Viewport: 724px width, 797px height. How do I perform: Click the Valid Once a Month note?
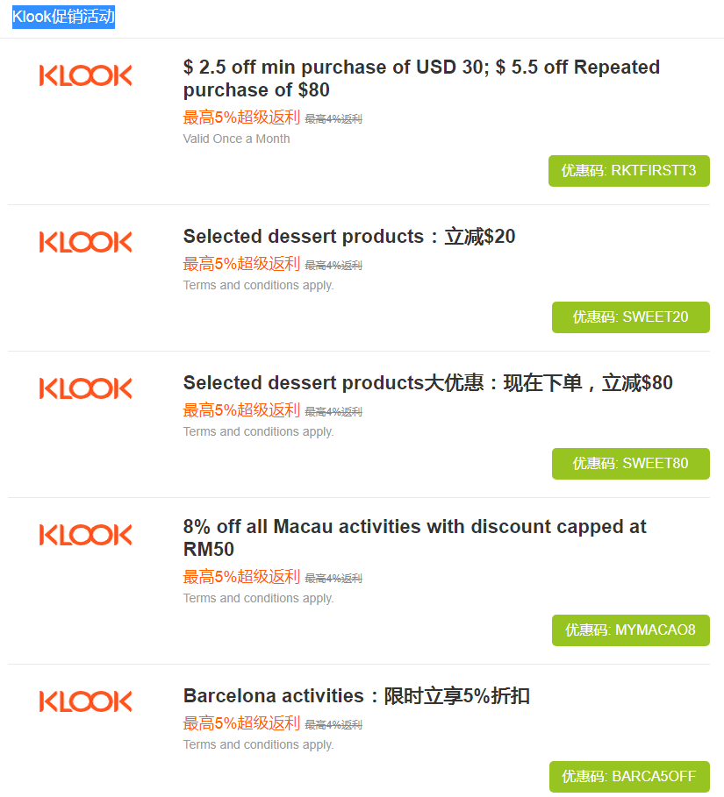click(236, 139)
